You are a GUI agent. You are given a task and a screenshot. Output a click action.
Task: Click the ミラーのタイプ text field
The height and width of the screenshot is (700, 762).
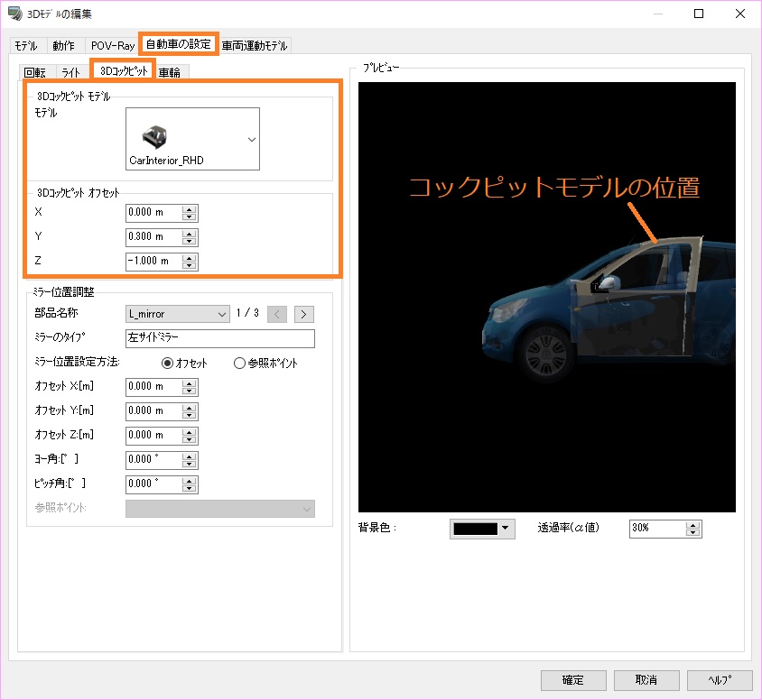tap(219, 338)
